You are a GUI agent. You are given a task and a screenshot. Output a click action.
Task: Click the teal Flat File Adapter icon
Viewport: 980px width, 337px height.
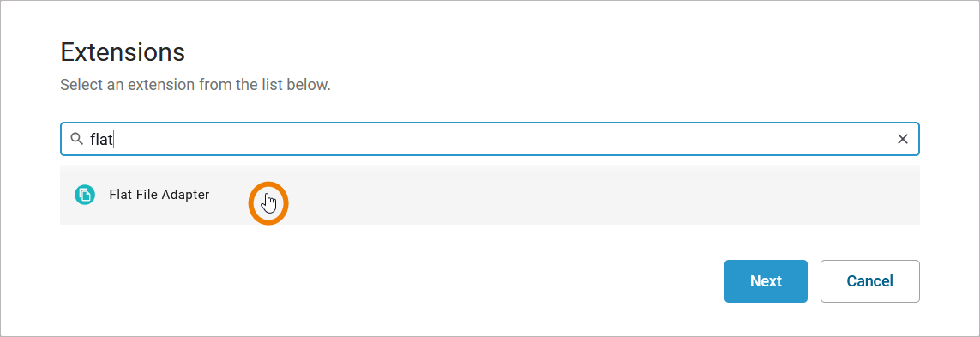84,195
